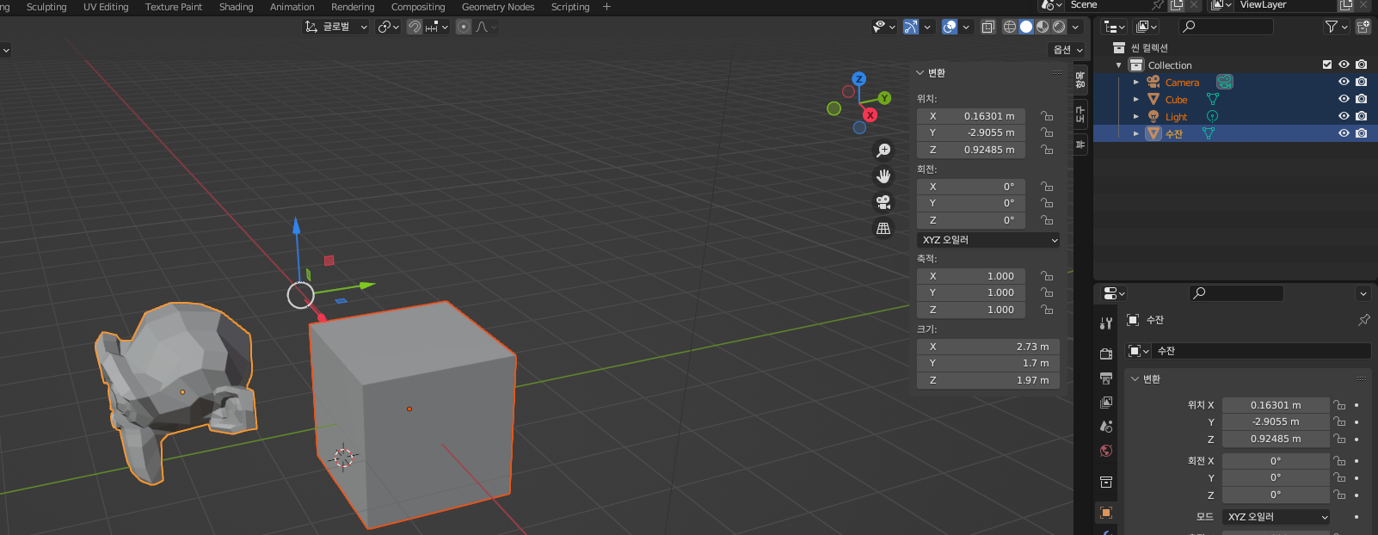Click the 수잔 object name field

[x=1261, y=351]
